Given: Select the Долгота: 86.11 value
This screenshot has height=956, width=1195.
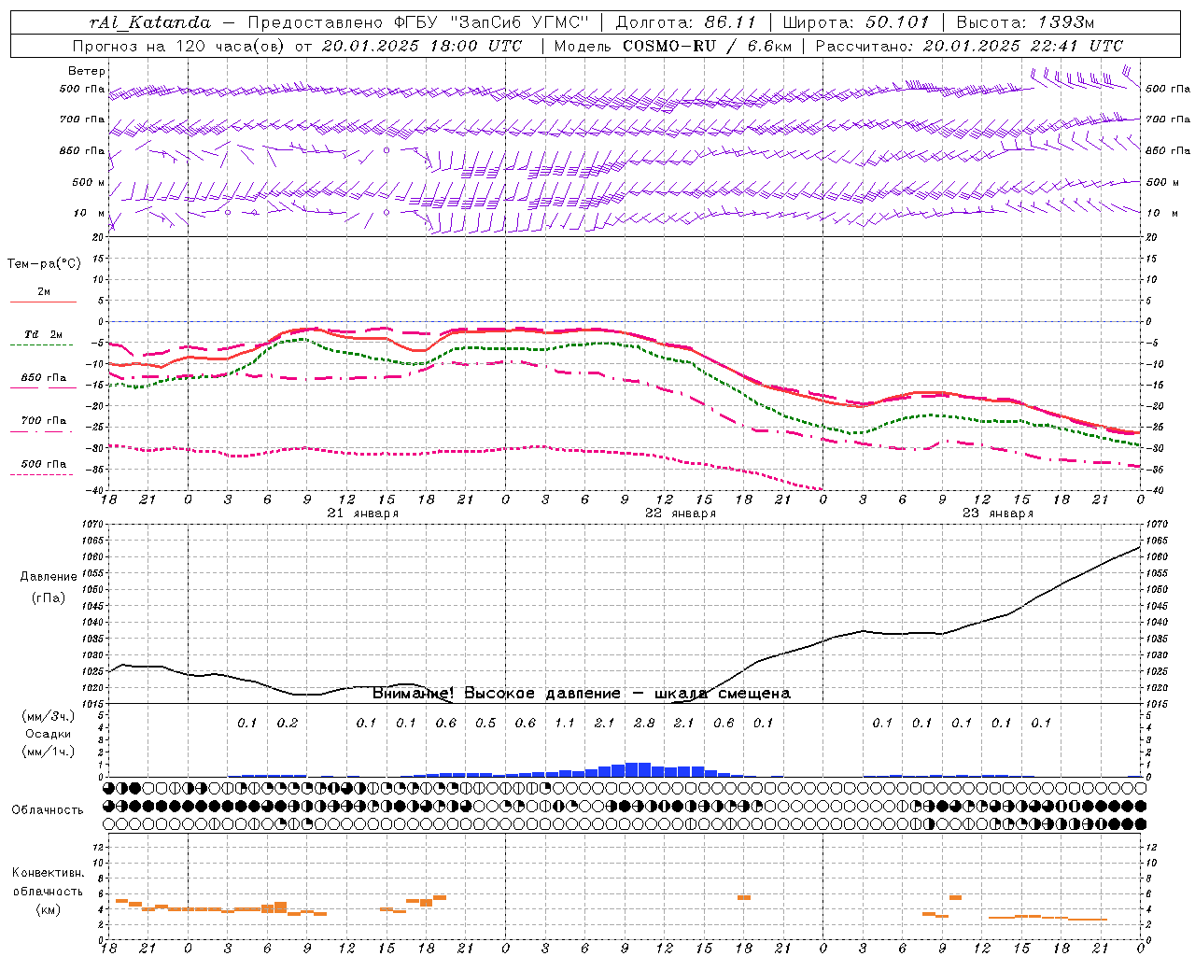Looking at the screenshot, I should pos(686,22).
